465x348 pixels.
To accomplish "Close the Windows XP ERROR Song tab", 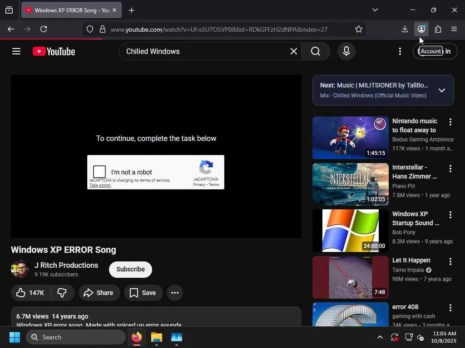I will (x=114, y=10).
